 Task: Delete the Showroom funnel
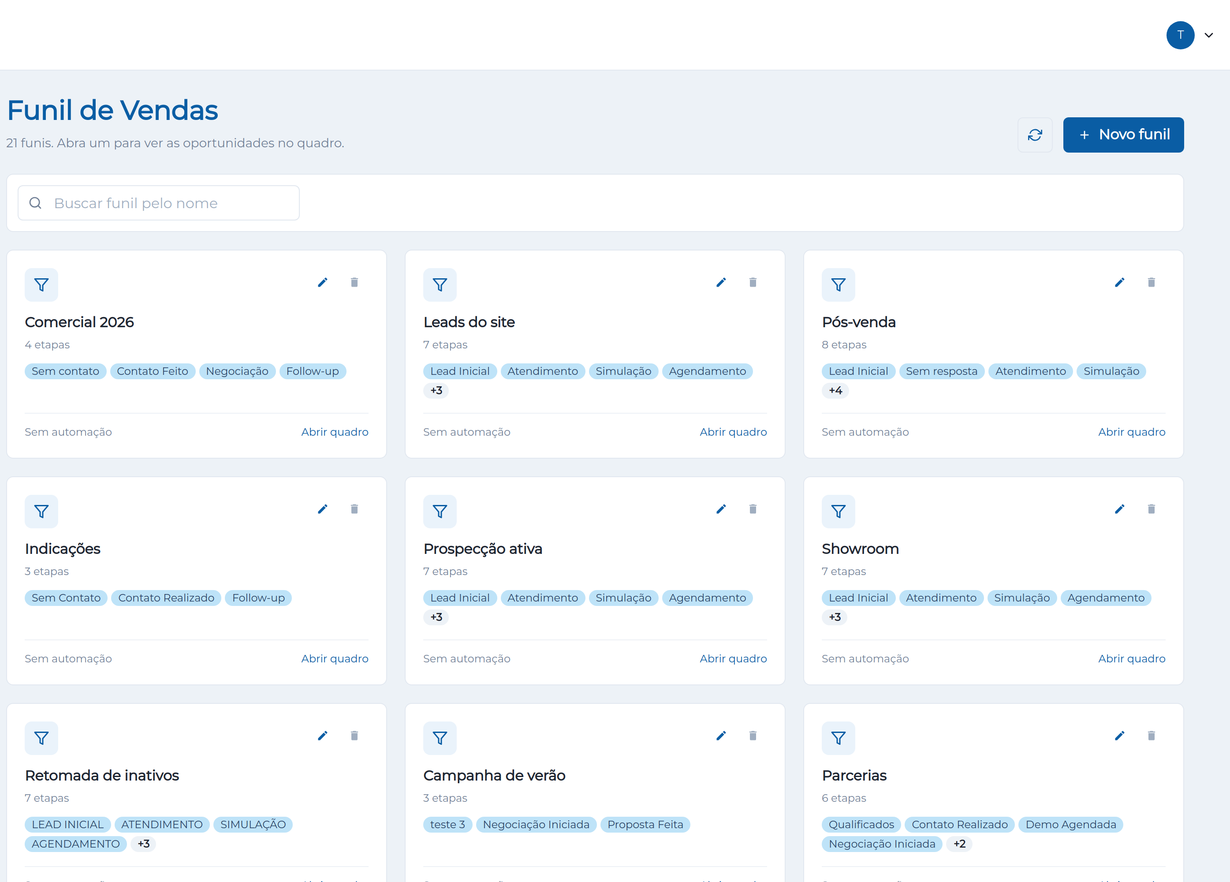pyautogui.click(x=1152, y=509)
